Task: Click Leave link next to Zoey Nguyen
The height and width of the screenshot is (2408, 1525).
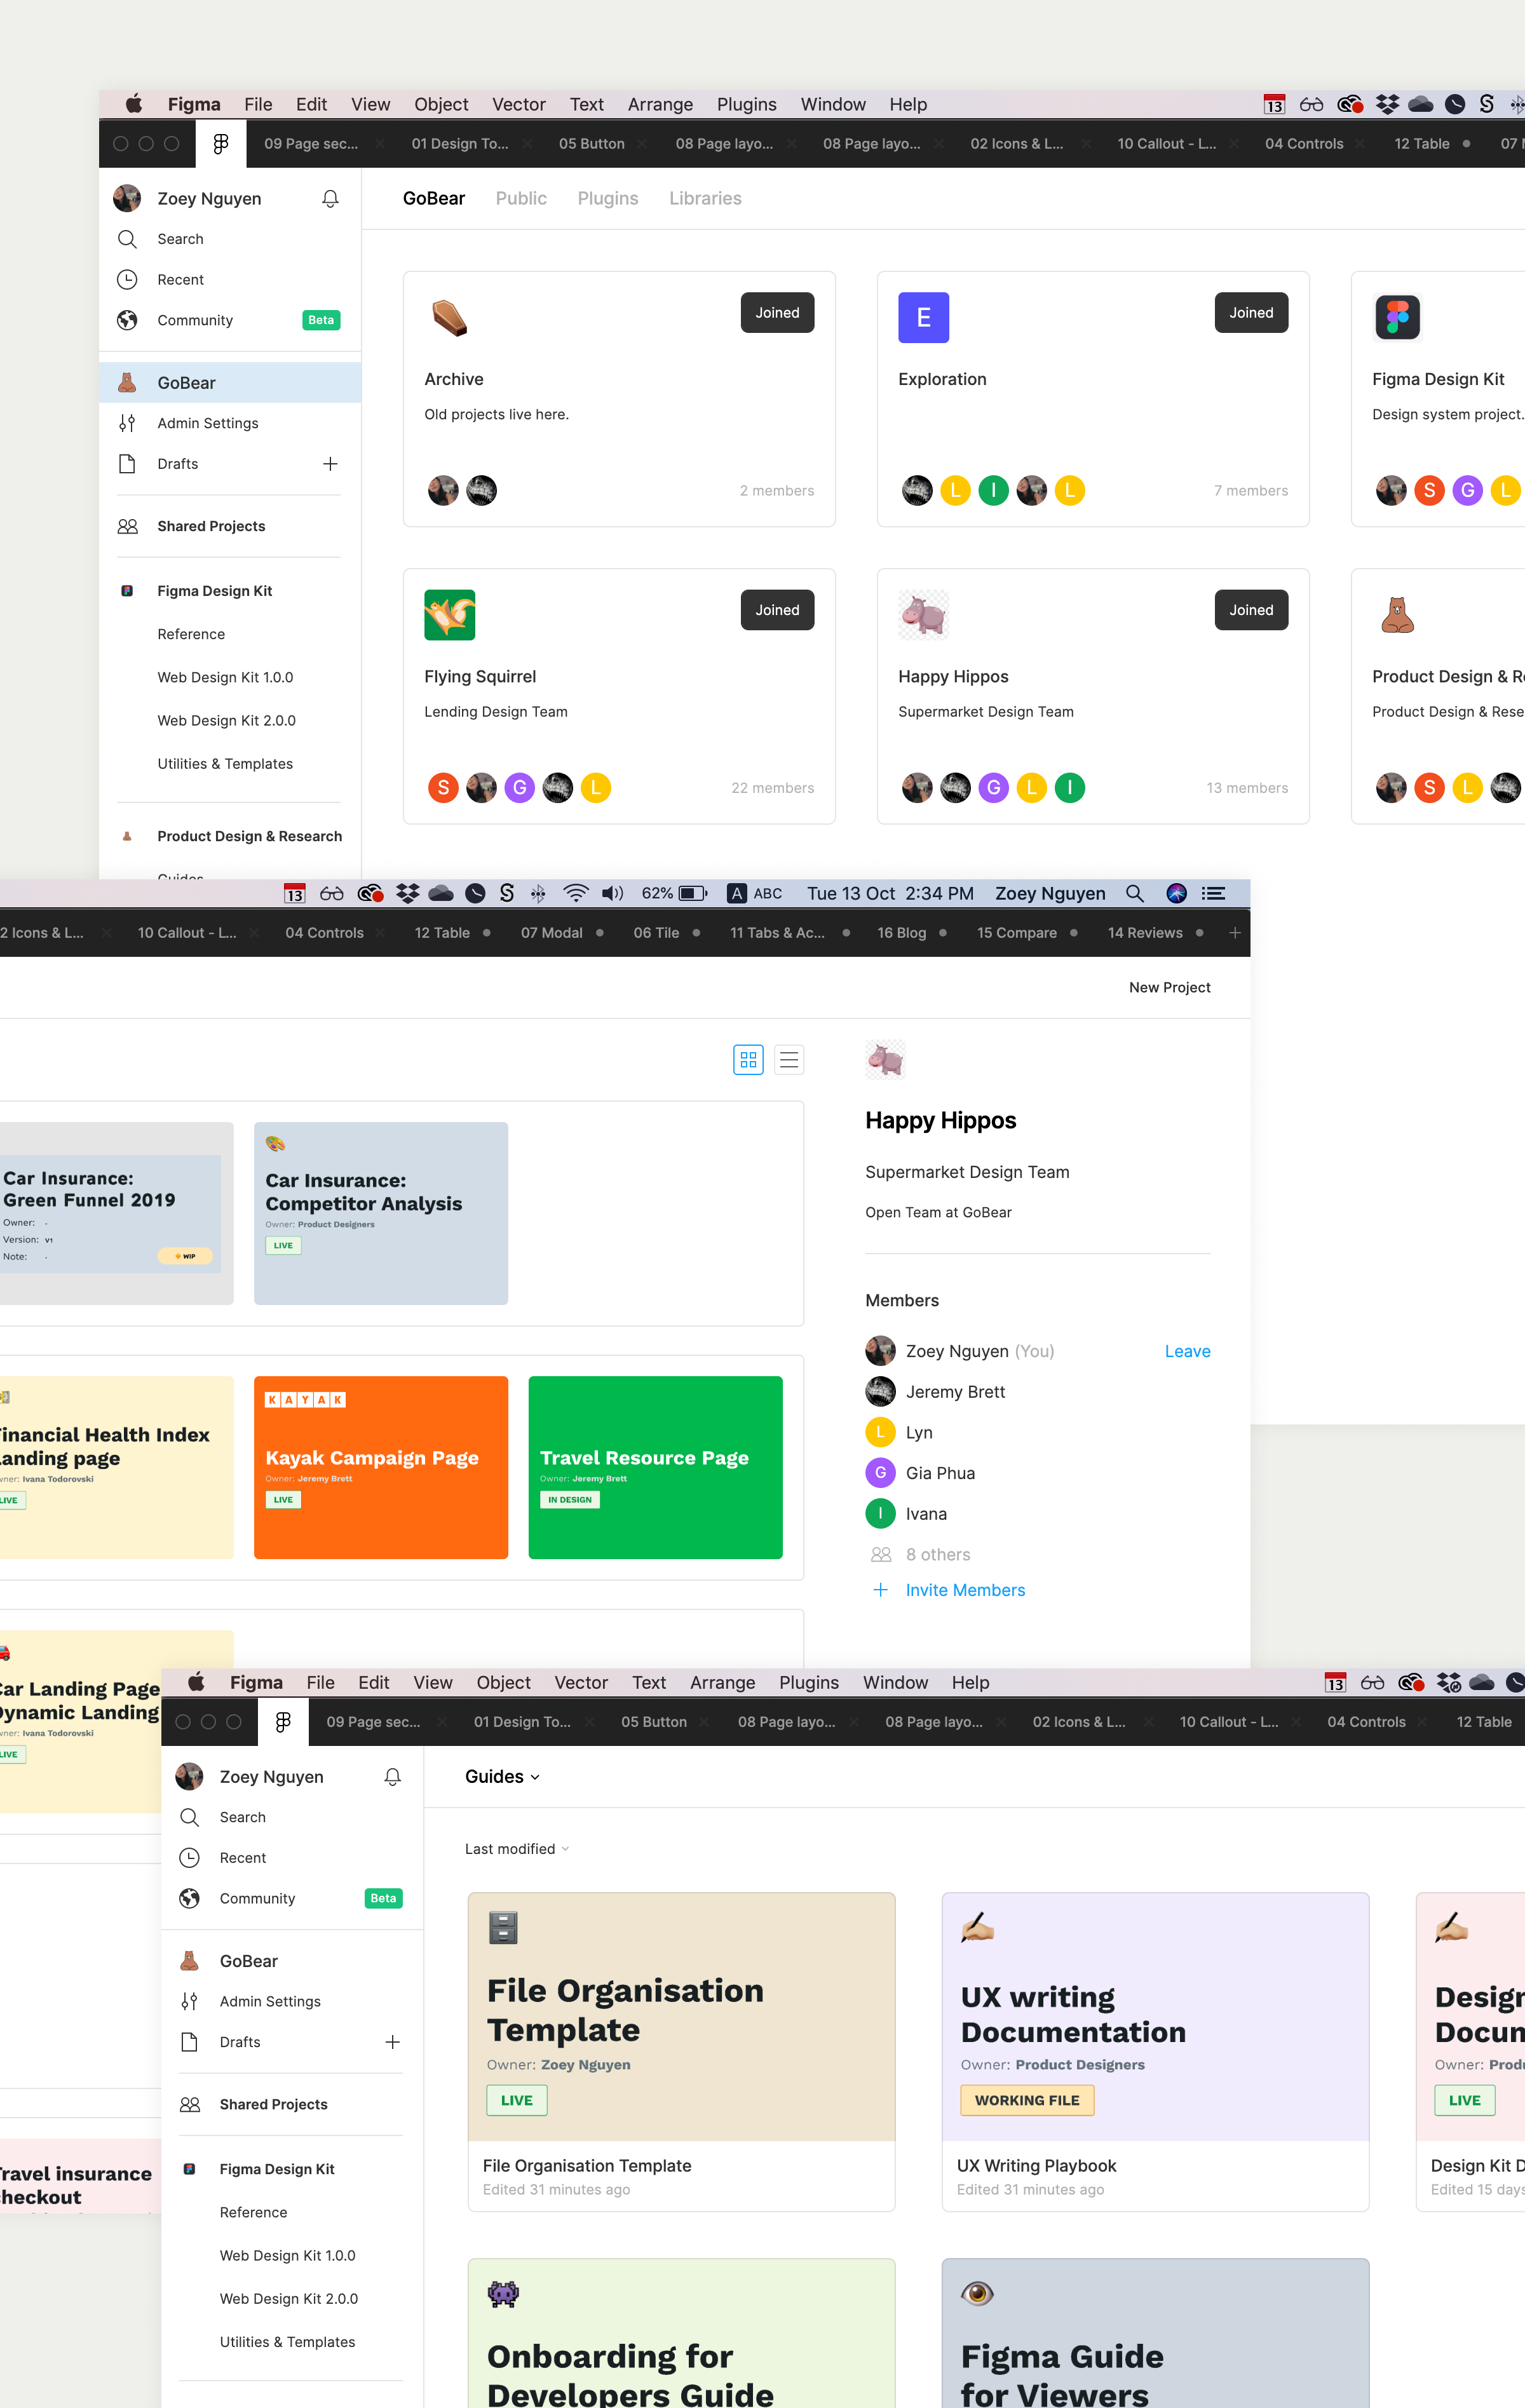Action: (1187, 1351)
